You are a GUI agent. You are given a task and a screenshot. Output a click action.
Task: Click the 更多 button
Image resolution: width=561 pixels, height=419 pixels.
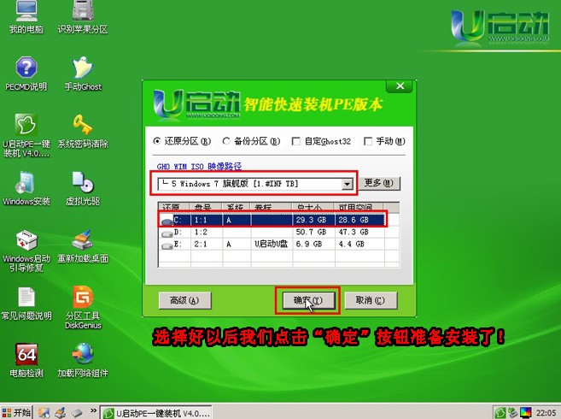pyautogui.click(x=379, y=183)
